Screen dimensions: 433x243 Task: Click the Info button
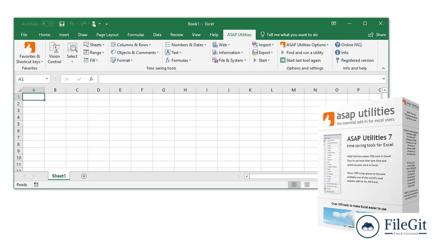pyautogui.click(x=342, y=53)
